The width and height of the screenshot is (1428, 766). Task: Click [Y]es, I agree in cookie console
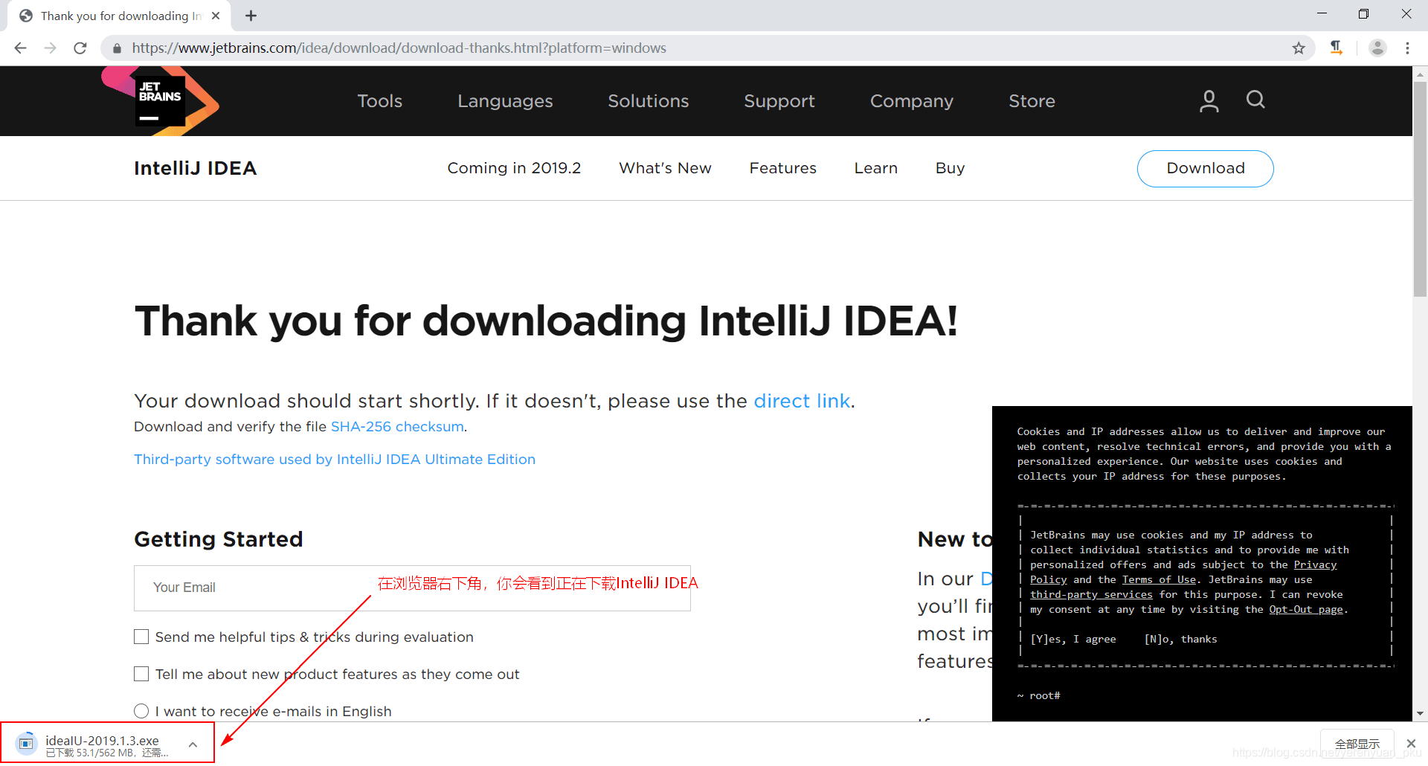coord(1072,639)
